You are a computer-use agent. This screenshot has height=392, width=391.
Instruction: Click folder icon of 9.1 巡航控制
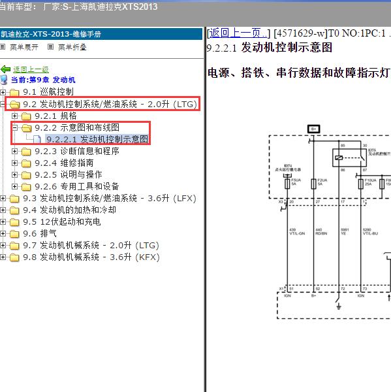pyautogui.click(x=14, y=92)
